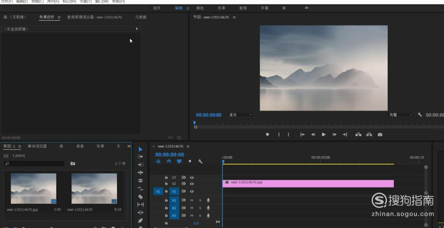444x228 pixels.
Task: Enable voice-over record on A3
Action: click(x=208, y=216)
